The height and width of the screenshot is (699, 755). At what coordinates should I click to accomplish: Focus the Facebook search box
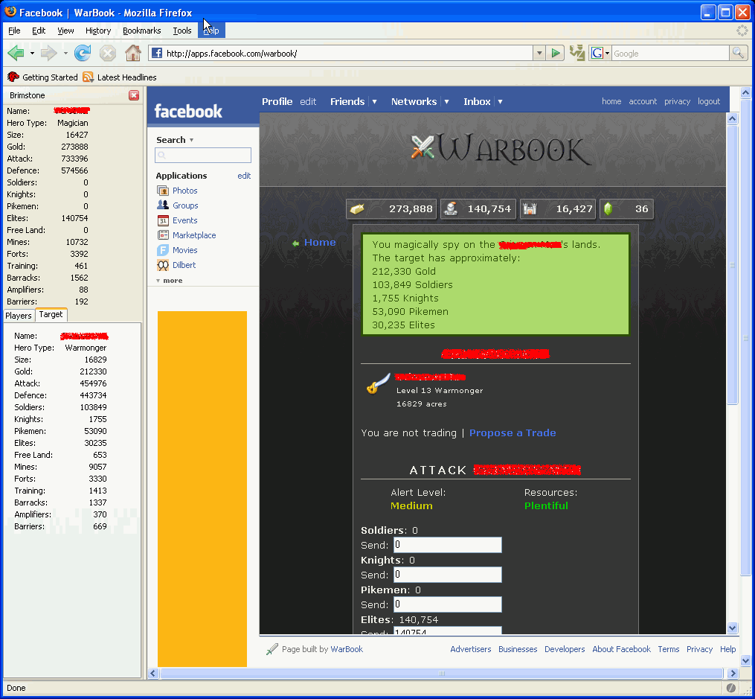203,155
